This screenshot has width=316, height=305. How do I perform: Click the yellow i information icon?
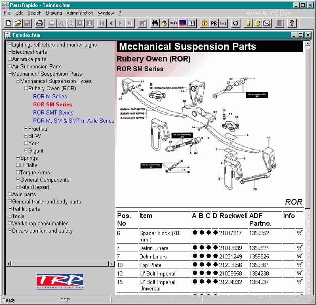coord(248,23)
